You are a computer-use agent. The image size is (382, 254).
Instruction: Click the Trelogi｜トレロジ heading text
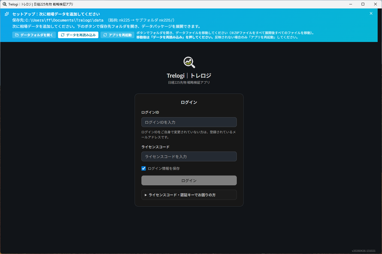tap(189, 75)
